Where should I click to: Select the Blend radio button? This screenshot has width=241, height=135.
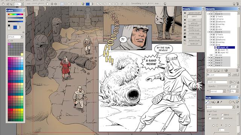click(x=222, y=115)
